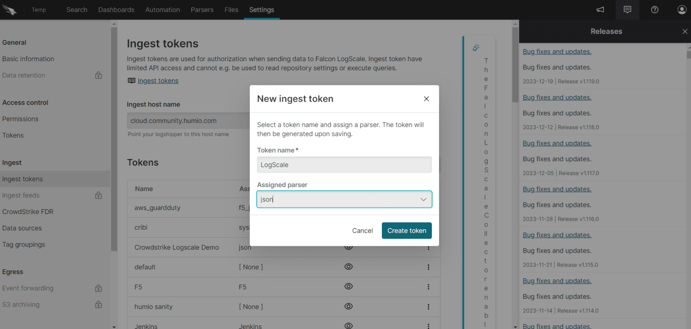Viewport: 691px width, 329px height.
Task: Click the user profile avatar icon
Action: coord(682,9)
